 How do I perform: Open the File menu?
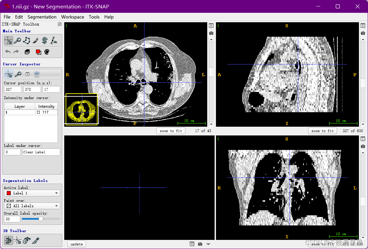click(x=7, y=17)
